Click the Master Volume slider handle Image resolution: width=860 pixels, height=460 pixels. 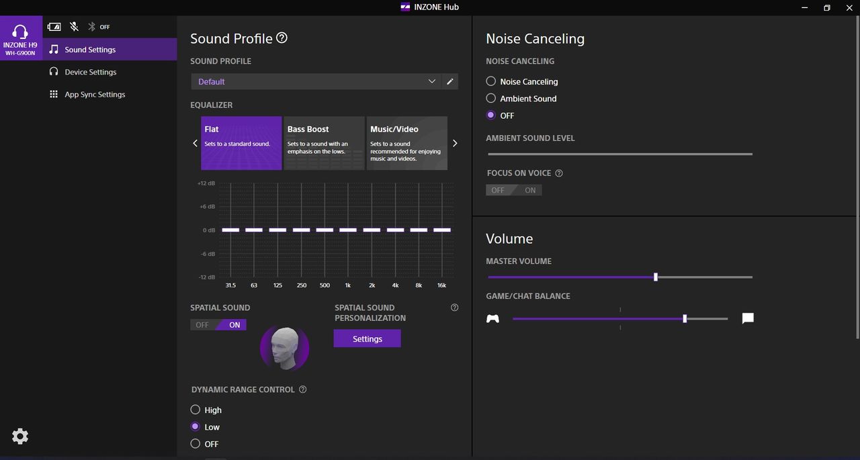pyautogui.click(x=656, y=277)
